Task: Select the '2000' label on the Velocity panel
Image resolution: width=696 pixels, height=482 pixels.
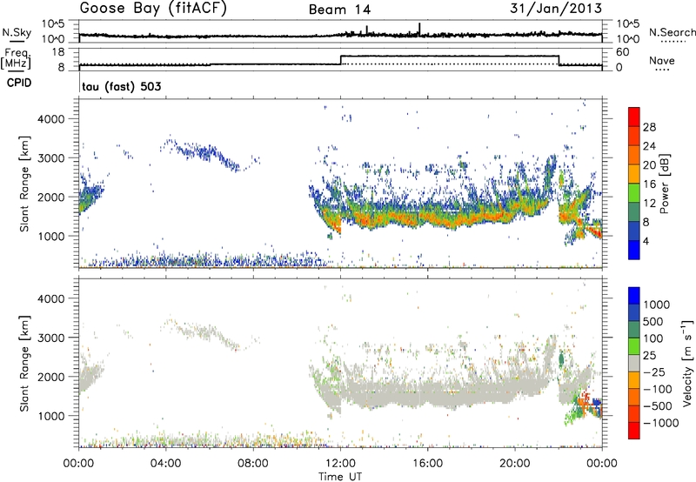Action: [x=51, y=377]
